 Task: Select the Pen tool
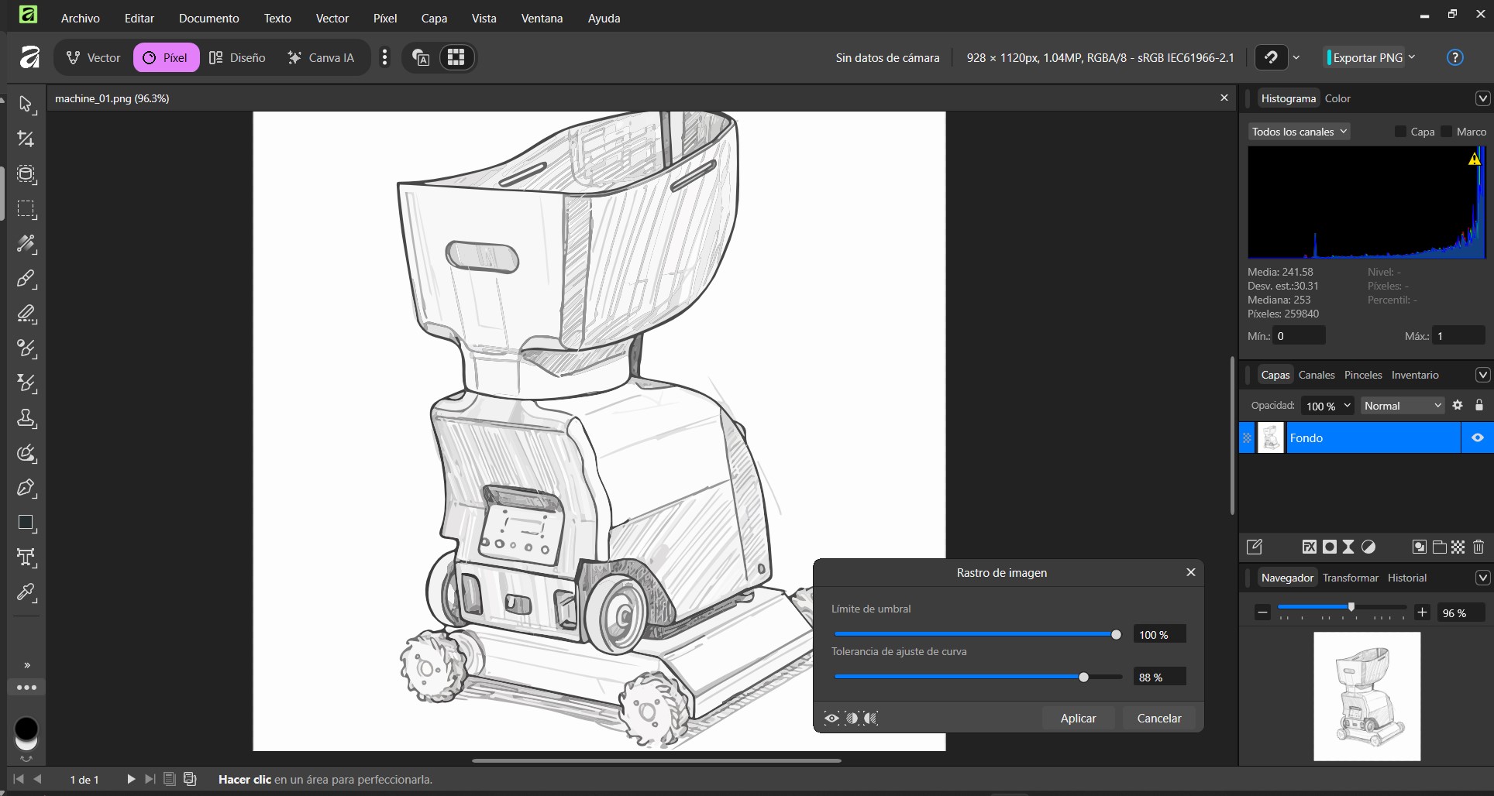coord(26,488)
